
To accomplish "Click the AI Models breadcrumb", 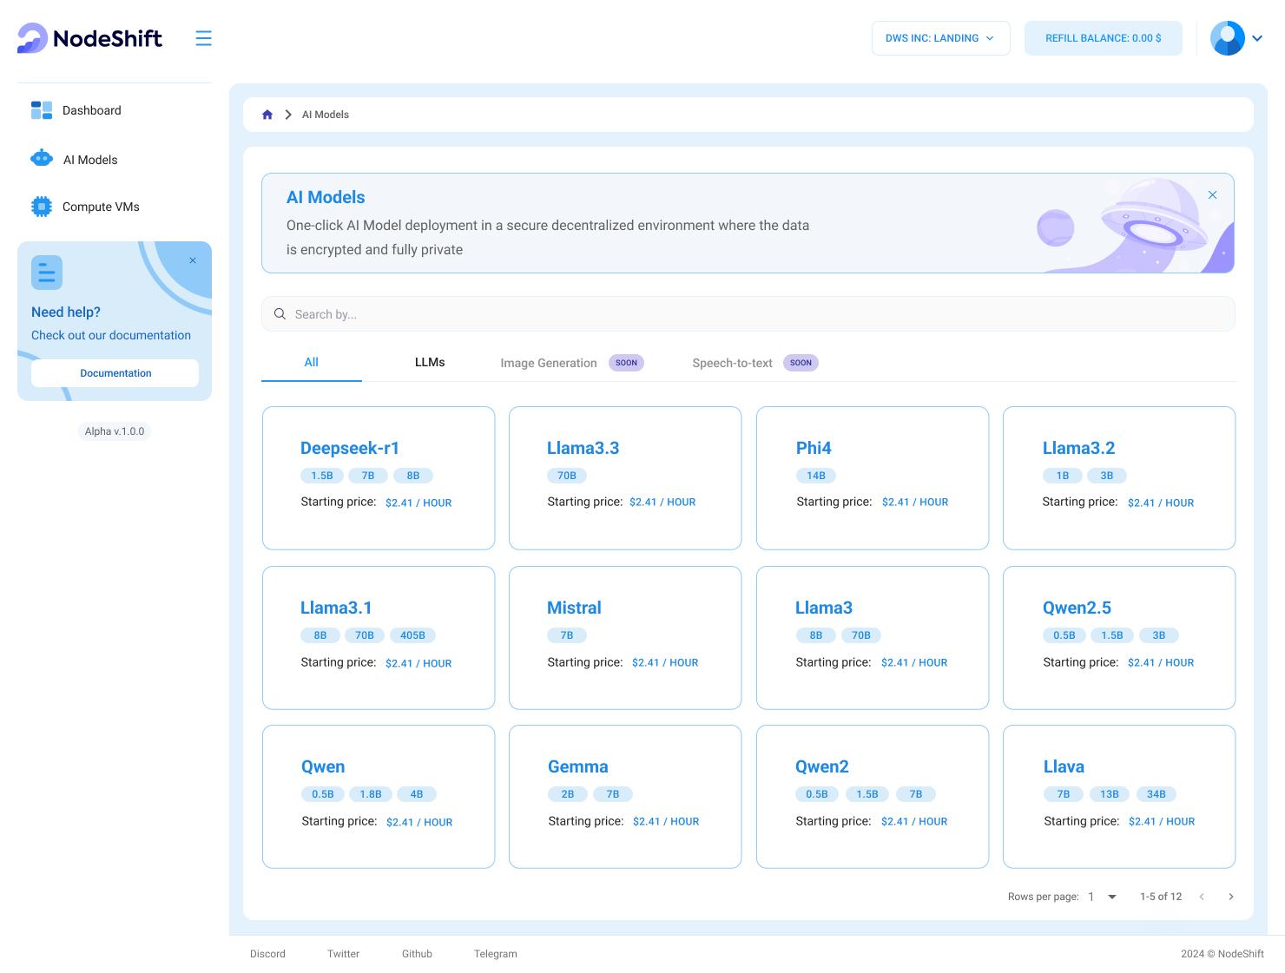I will (x=326, y=115).
